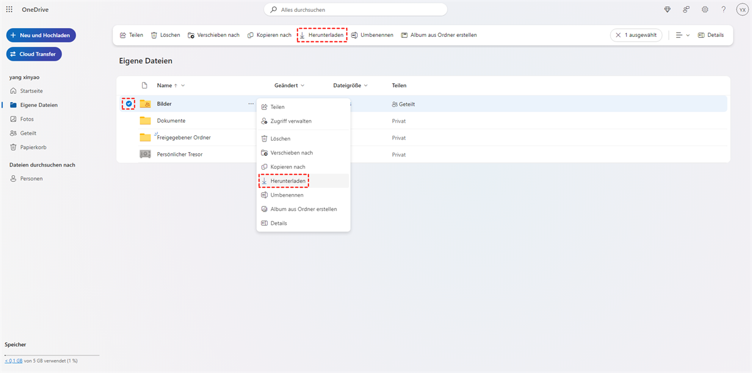Image resolution: width=752 pixels, height=373 pixels.
Task: Open the Persönlicher Tresor vault
Action: [179, 154]
